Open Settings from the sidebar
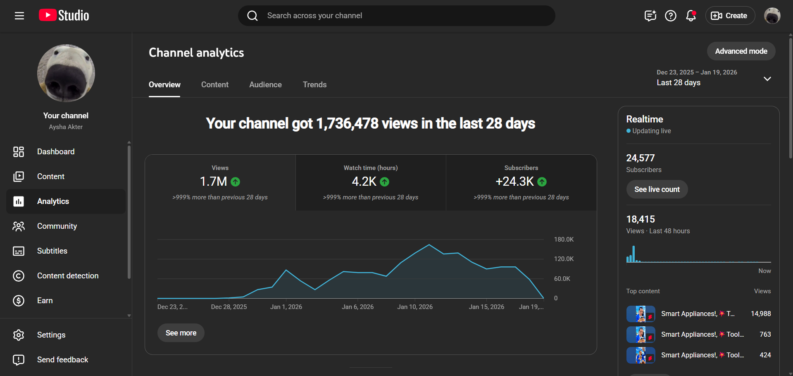 [x=51, y=335]
